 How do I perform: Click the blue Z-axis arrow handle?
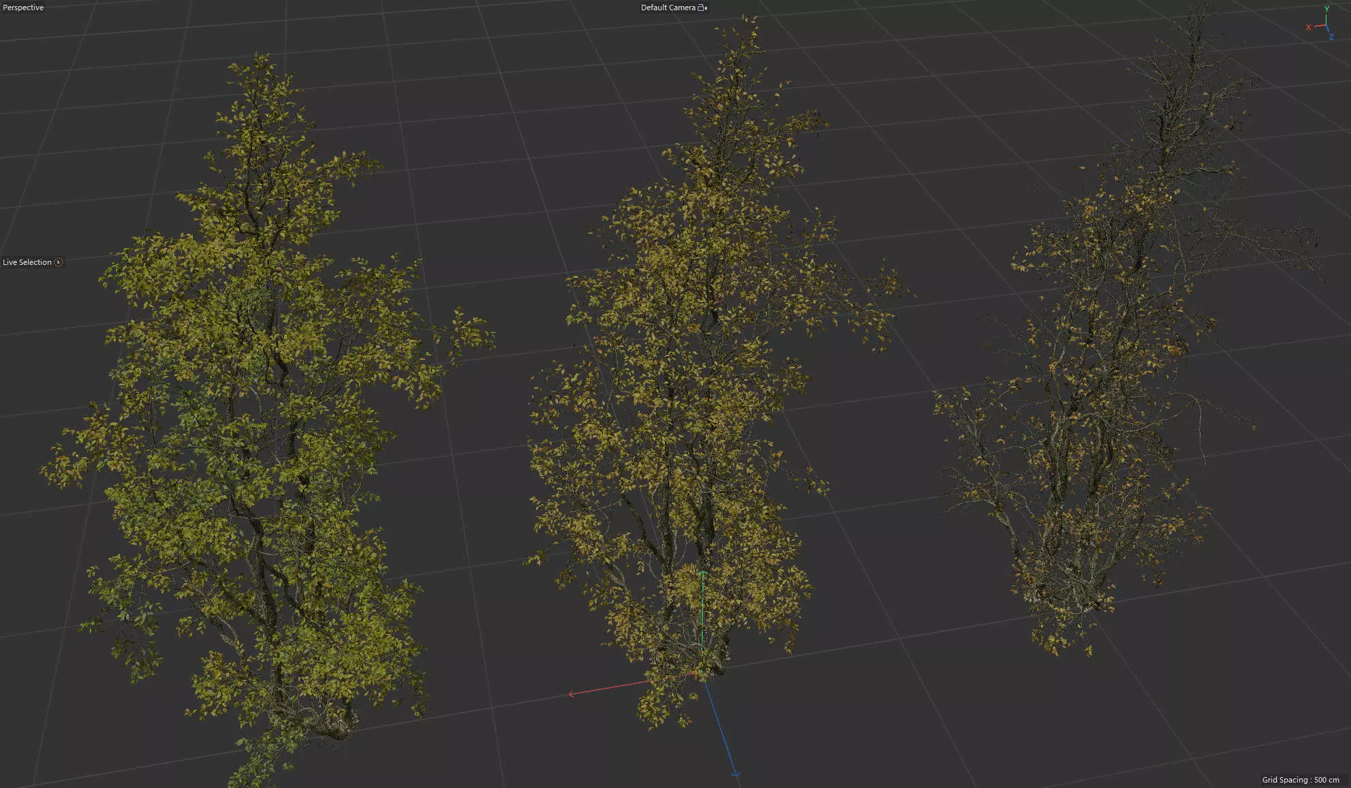(x=735, y=774)
